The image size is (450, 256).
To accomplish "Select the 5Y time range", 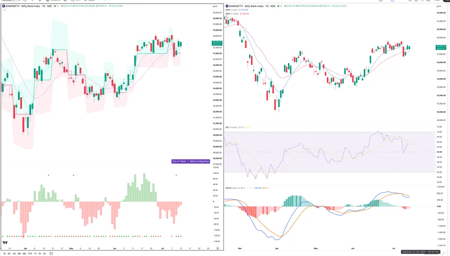I will click(x=40, y=253).
